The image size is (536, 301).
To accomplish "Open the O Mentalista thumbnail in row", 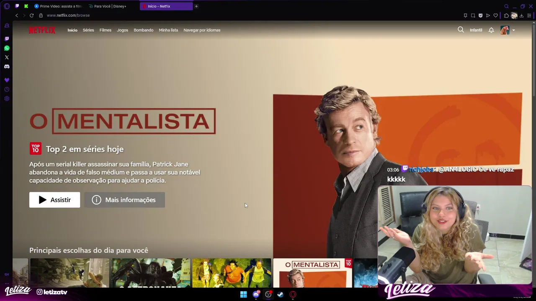I will (x=312, y=273).
